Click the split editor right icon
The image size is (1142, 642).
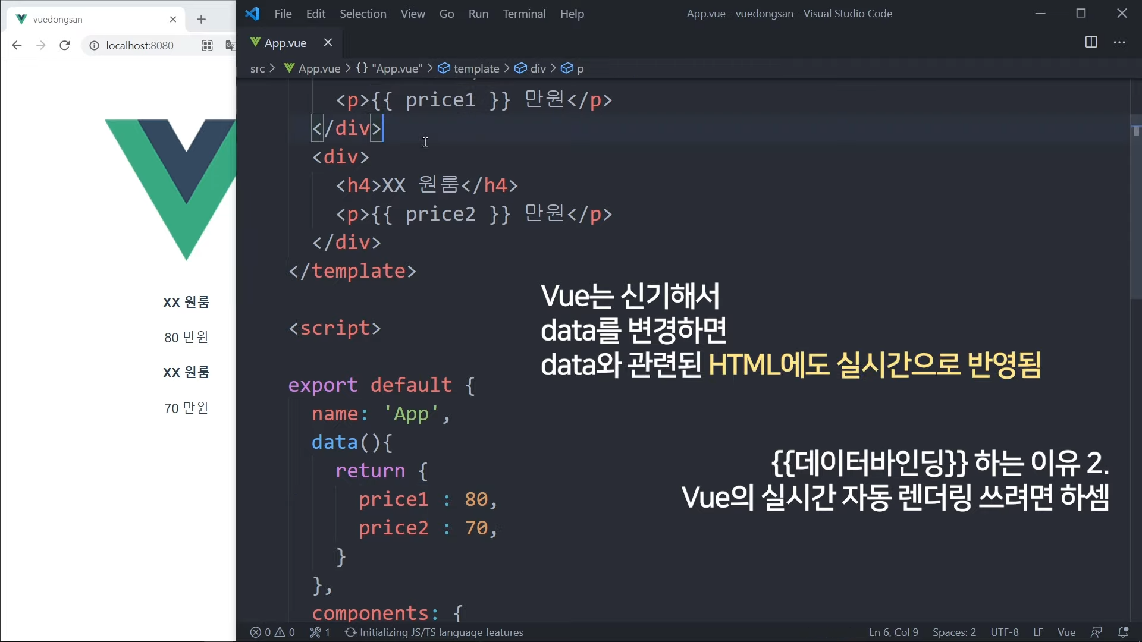tap(1091, 42)
